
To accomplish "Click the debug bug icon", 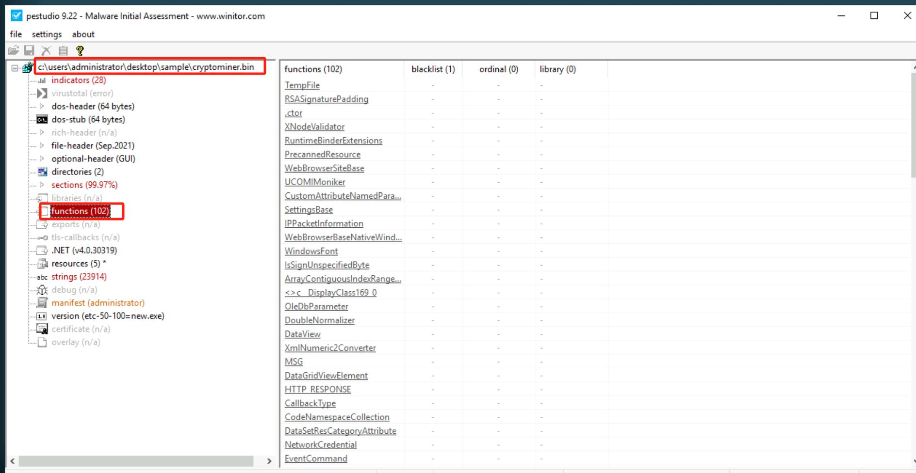I will (x=42, y=290).
